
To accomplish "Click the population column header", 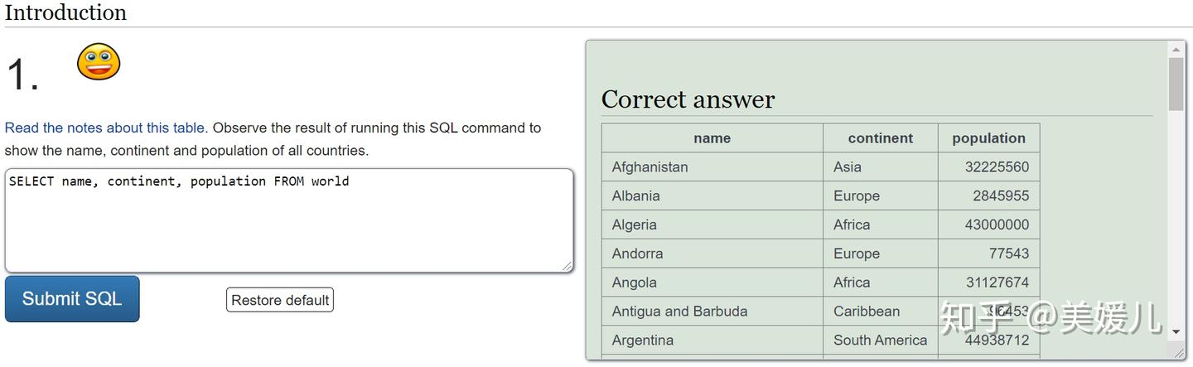I will 989,138.
